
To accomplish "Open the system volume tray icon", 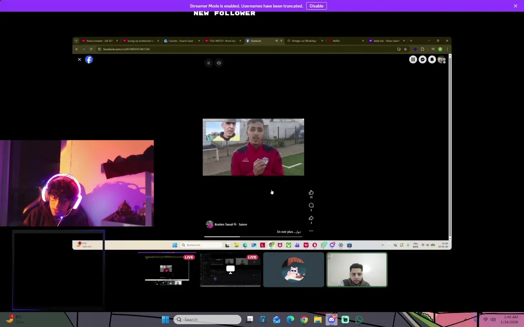I will [493, 320].
